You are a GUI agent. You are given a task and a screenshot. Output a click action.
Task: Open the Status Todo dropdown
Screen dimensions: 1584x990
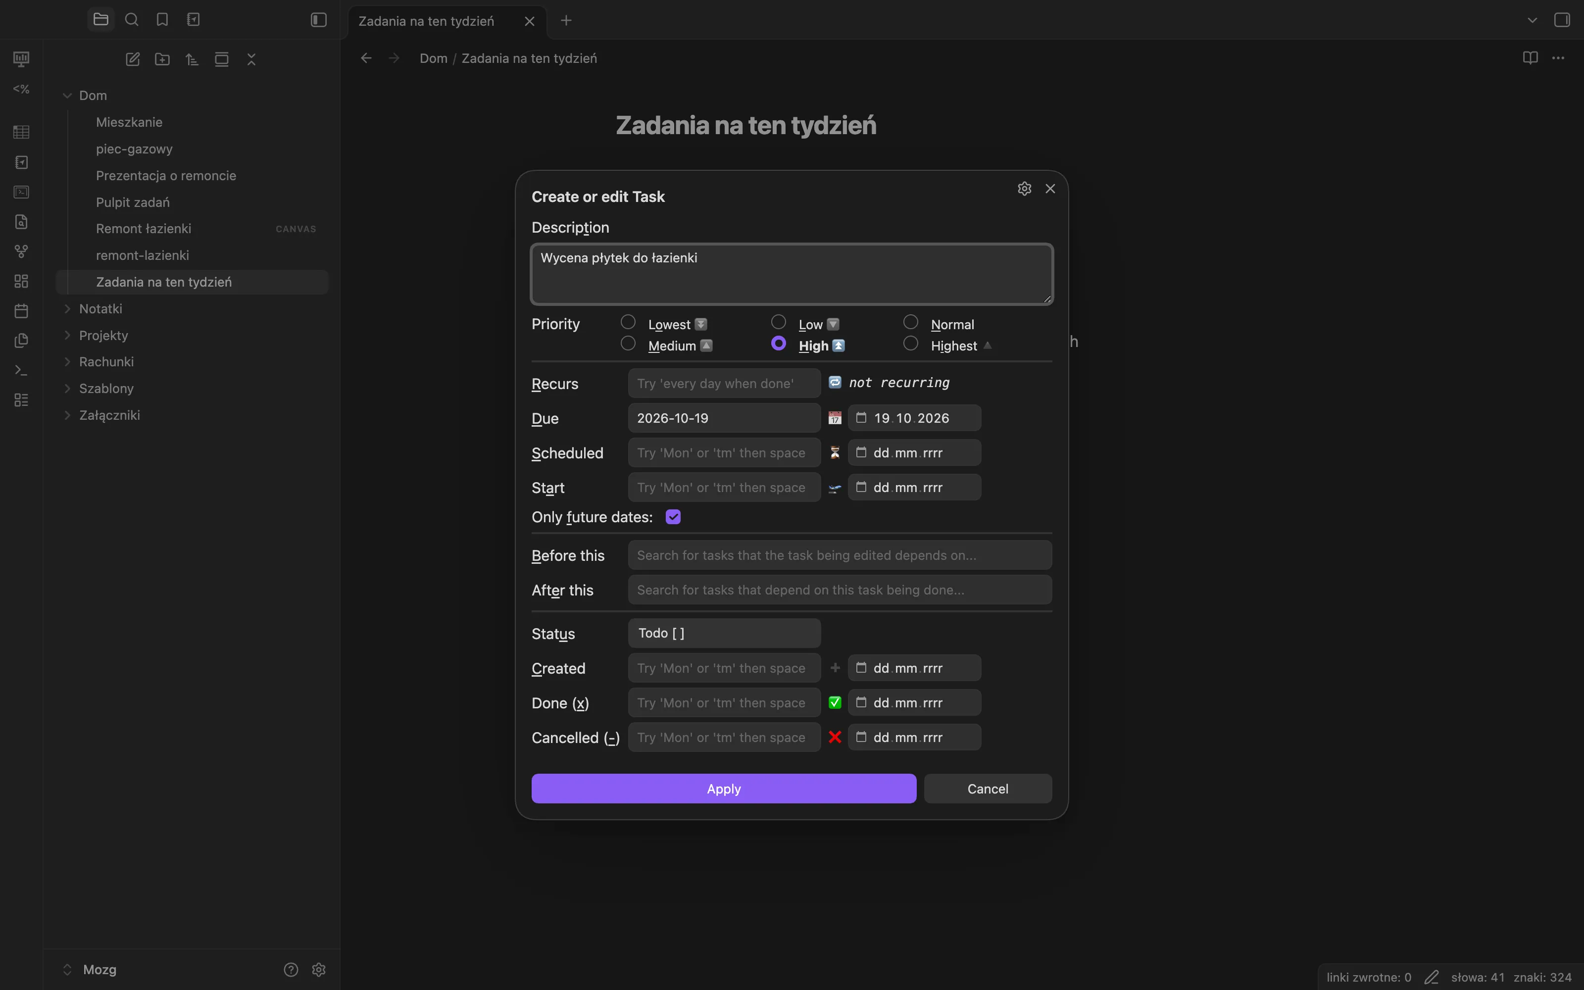(724, 633)
